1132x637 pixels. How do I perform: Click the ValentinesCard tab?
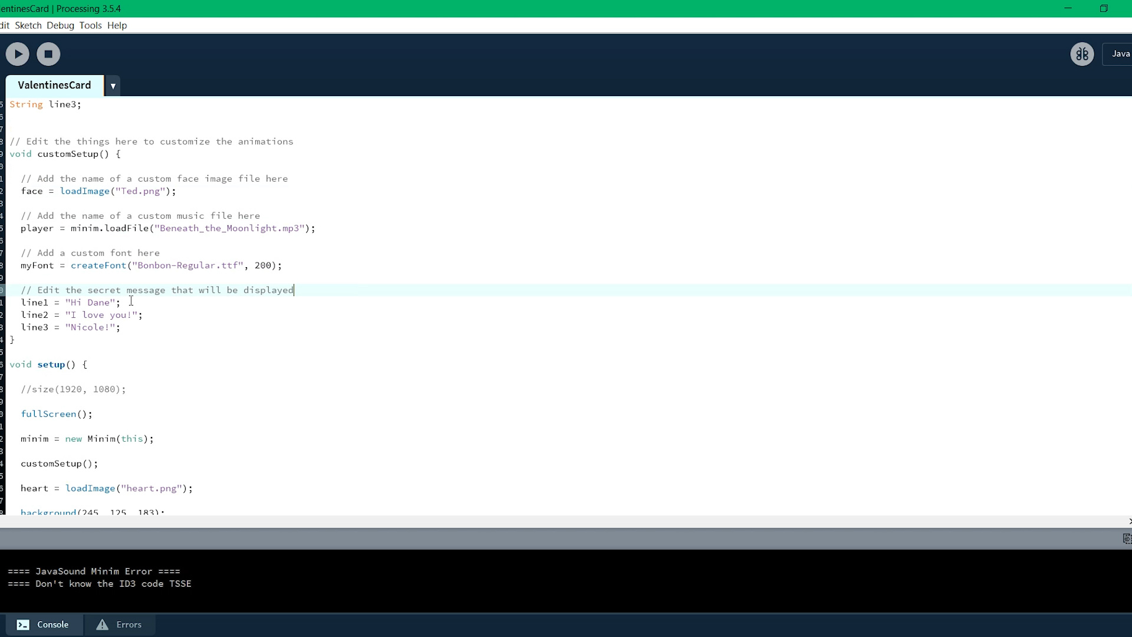[x=54, y=85]
